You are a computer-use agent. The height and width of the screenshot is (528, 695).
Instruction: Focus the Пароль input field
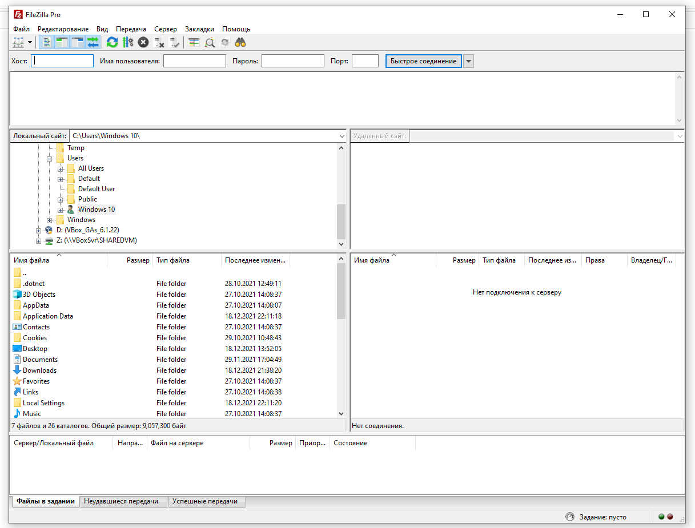click(x=293, y=61)
